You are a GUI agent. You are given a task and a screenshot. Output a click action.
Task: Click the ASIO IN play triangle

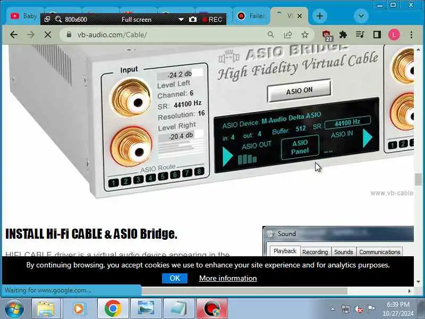point(367,138)
